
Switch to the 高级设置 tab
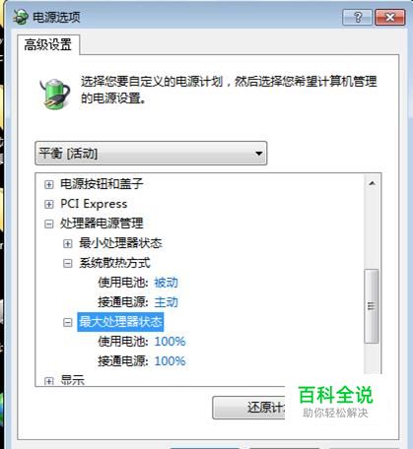click(x=48, y=44)
